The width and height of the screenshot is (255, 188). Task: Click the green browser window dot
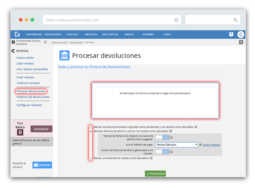32,20
